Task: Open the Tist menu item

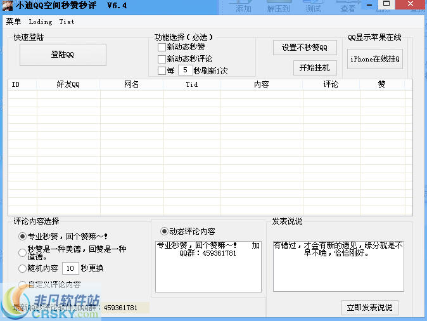Action: 67,22
